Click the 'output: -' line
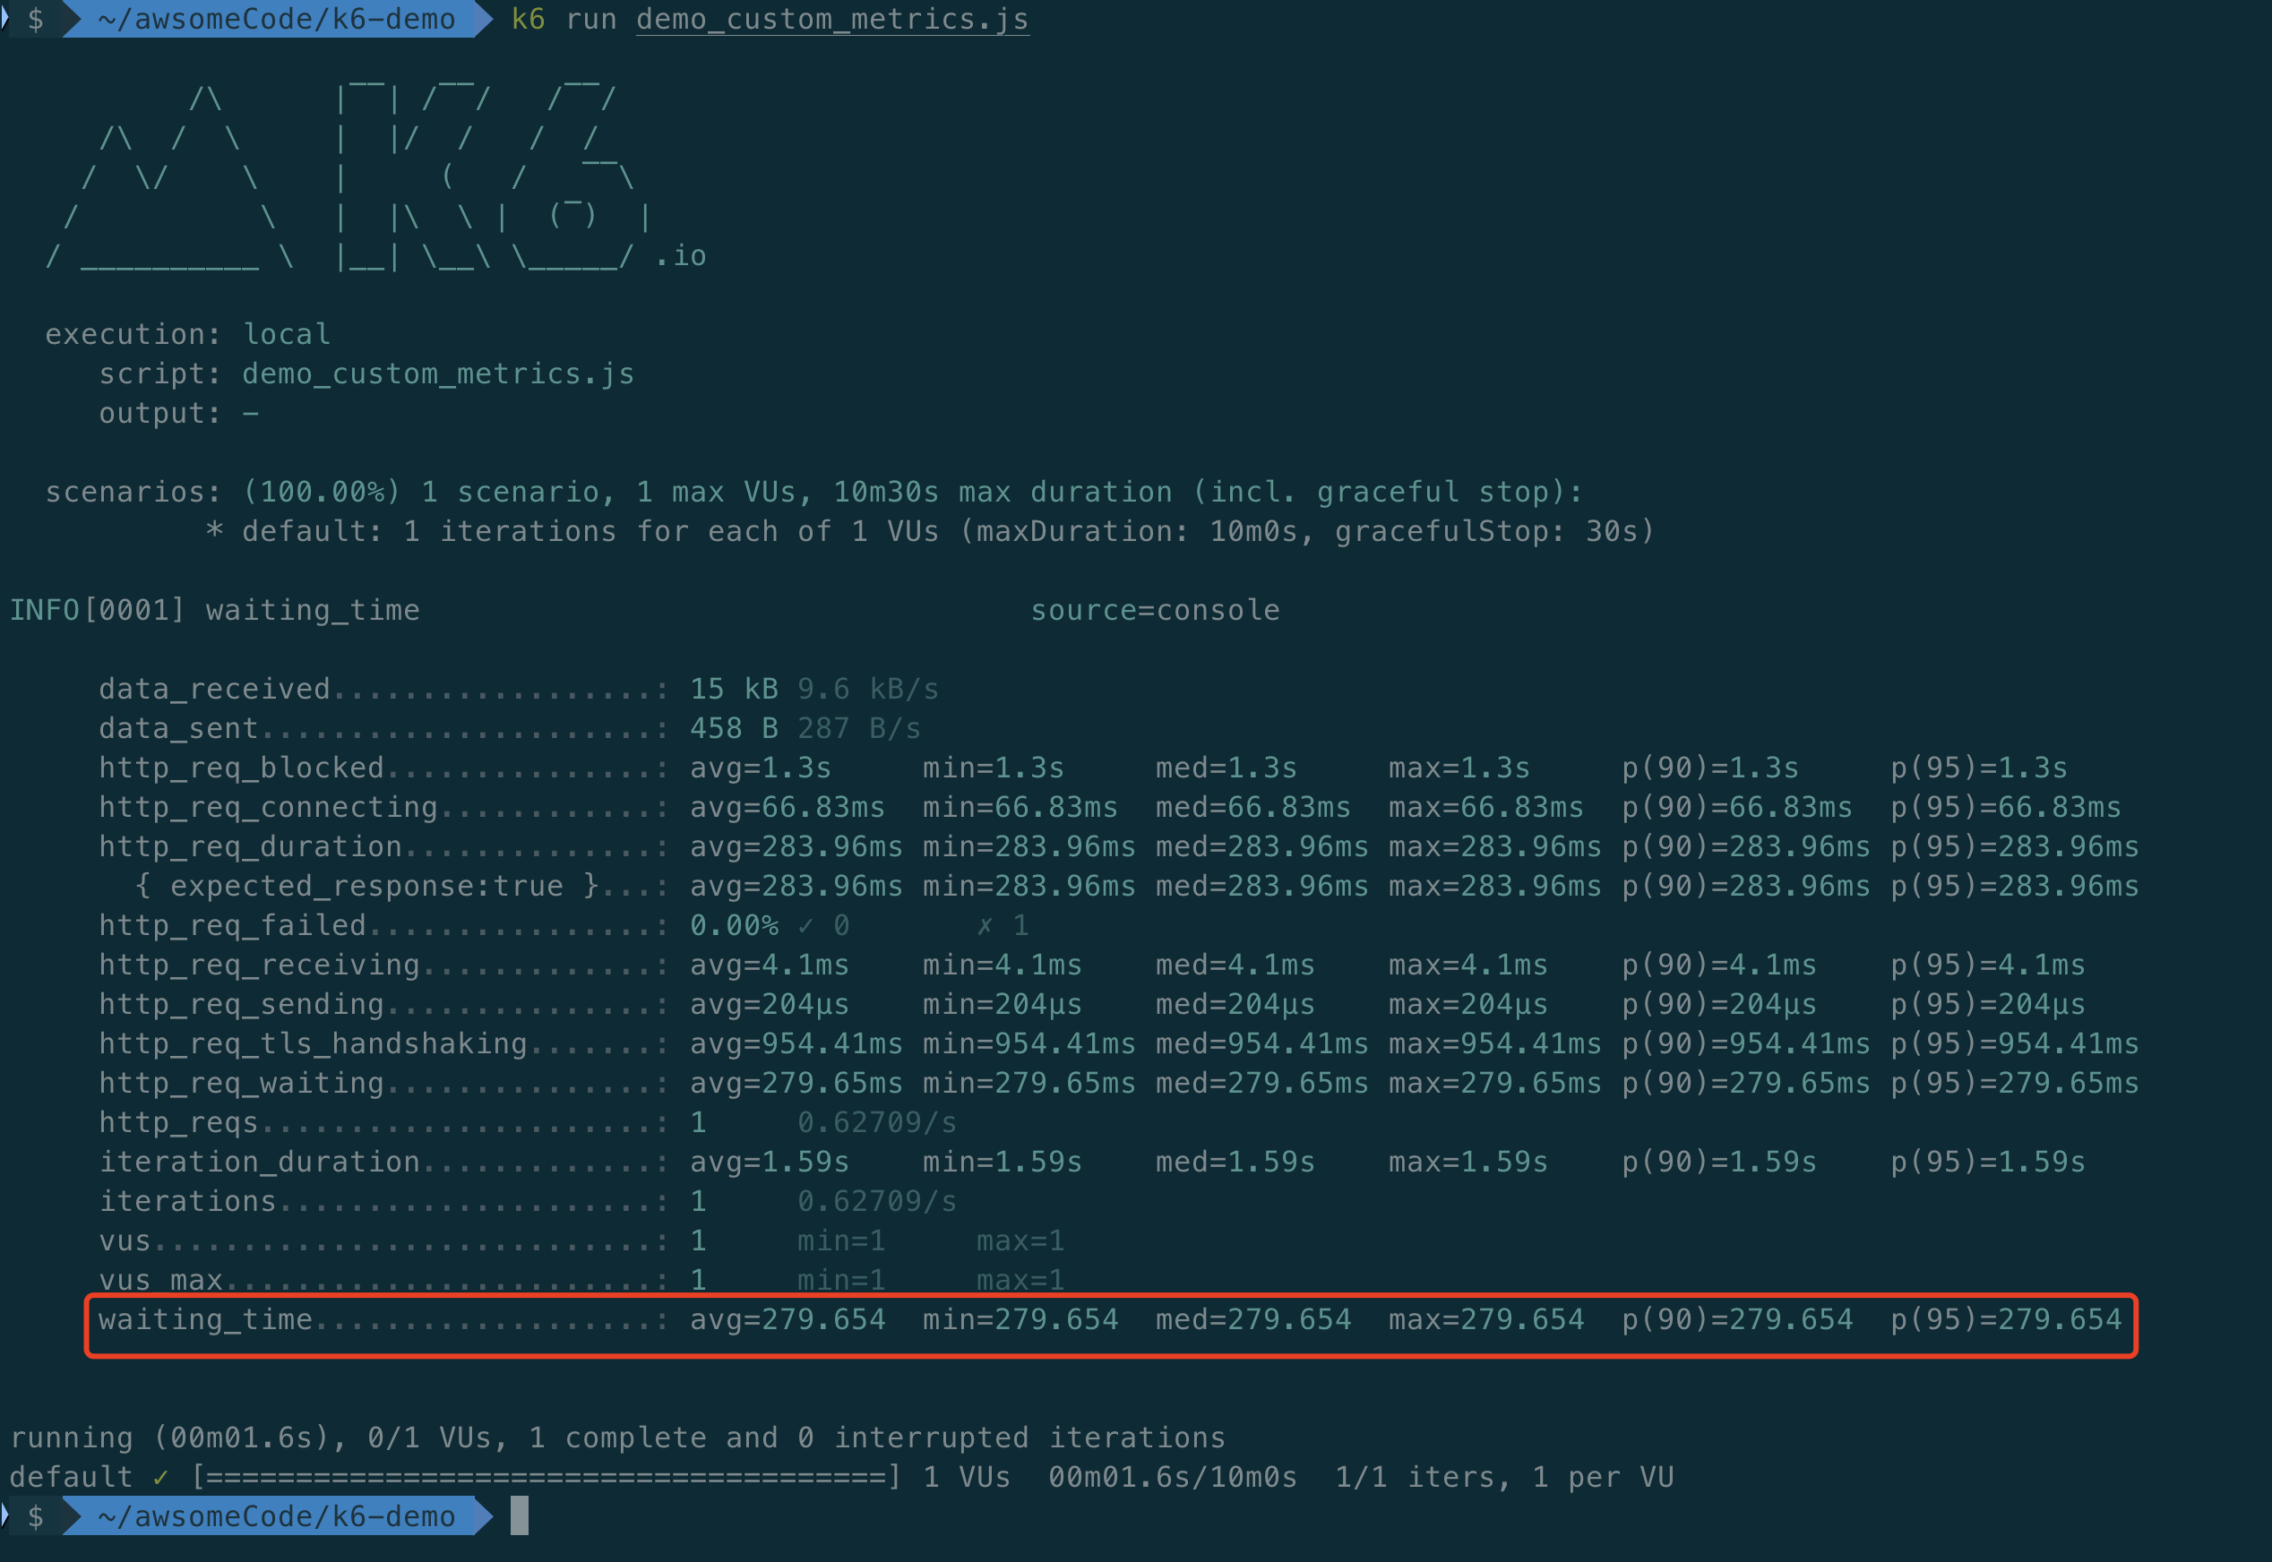Image resolution: width=2272 pixels, height=1562 pixels. click(x=179, y=413)
